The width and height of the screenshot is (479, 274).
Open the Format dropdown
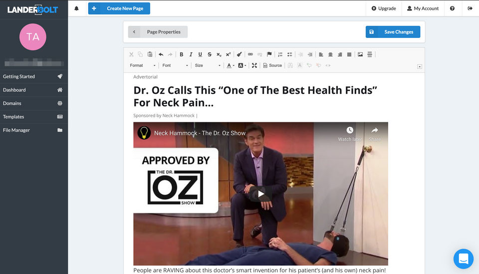pos(143,65)
